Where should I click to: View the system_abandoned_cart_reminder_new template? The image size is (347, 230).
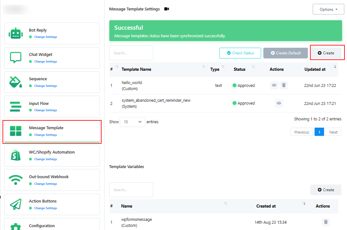[279, 103]
